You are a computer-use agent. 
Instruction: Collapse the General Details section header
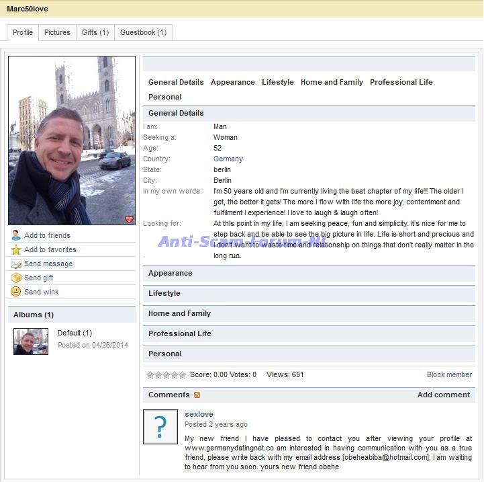pos(176,114)
